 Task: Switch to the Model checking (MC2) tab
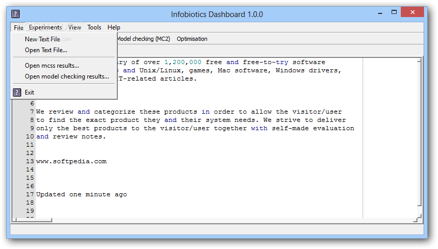144,39
